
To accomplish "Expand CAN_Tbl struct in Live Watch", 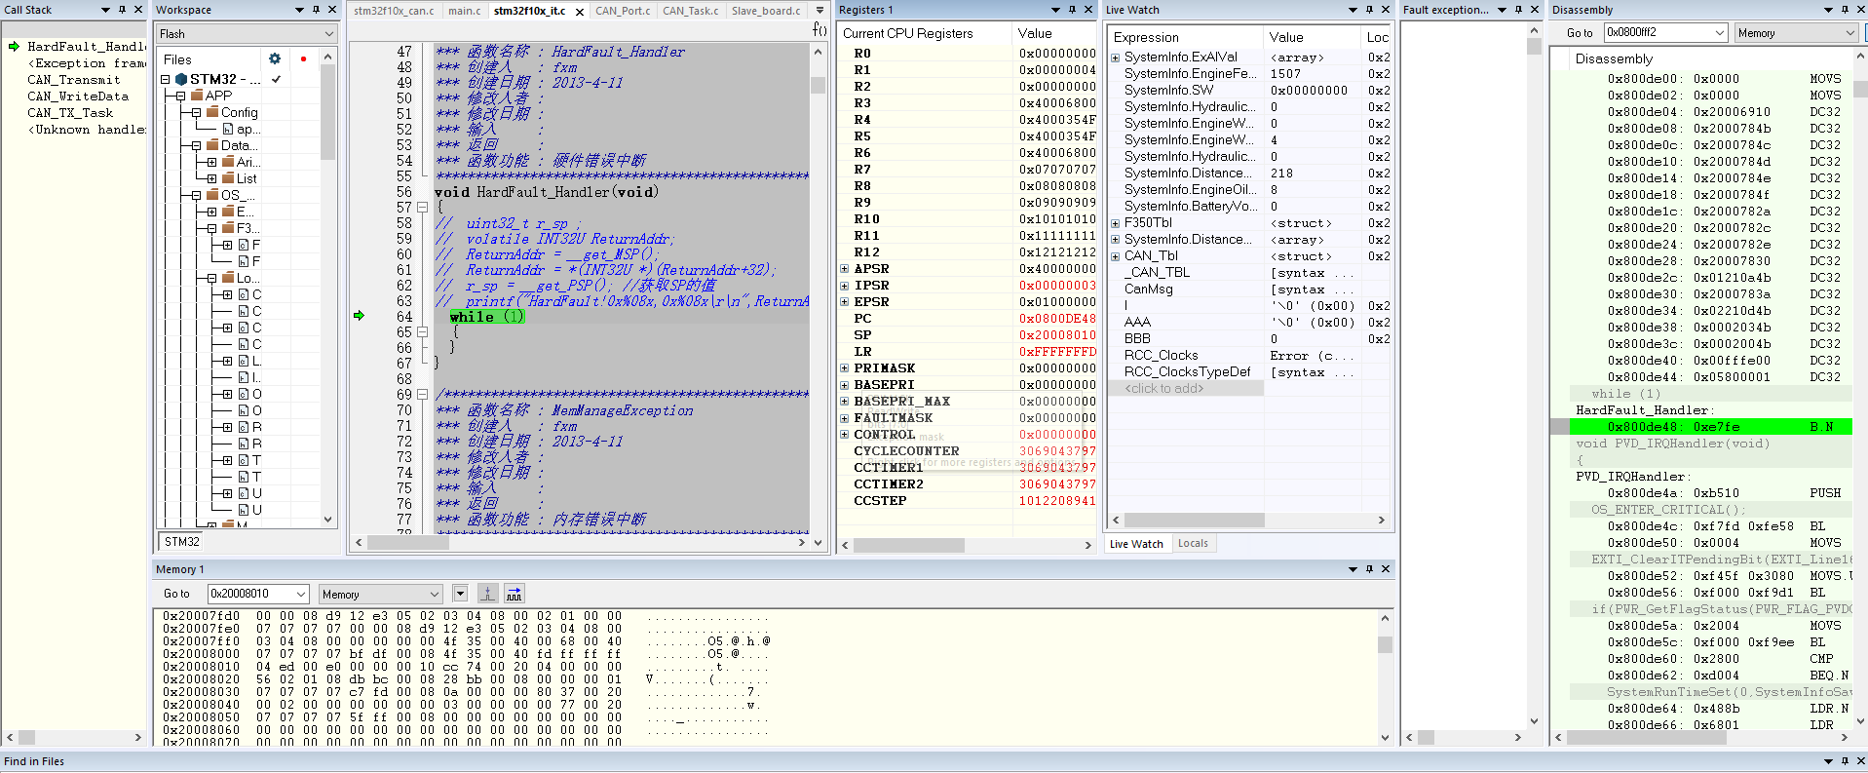I will [x=1116, y=256].
